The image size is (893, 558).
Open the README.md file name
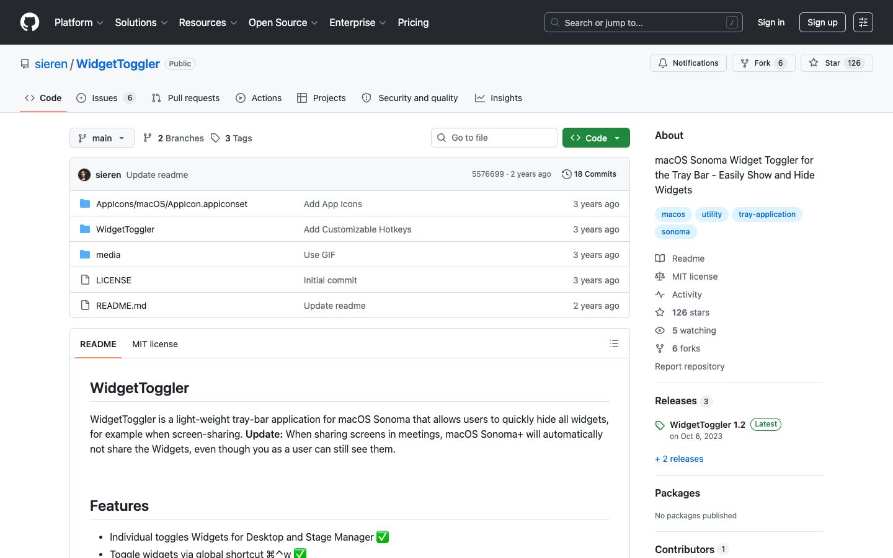122,306
